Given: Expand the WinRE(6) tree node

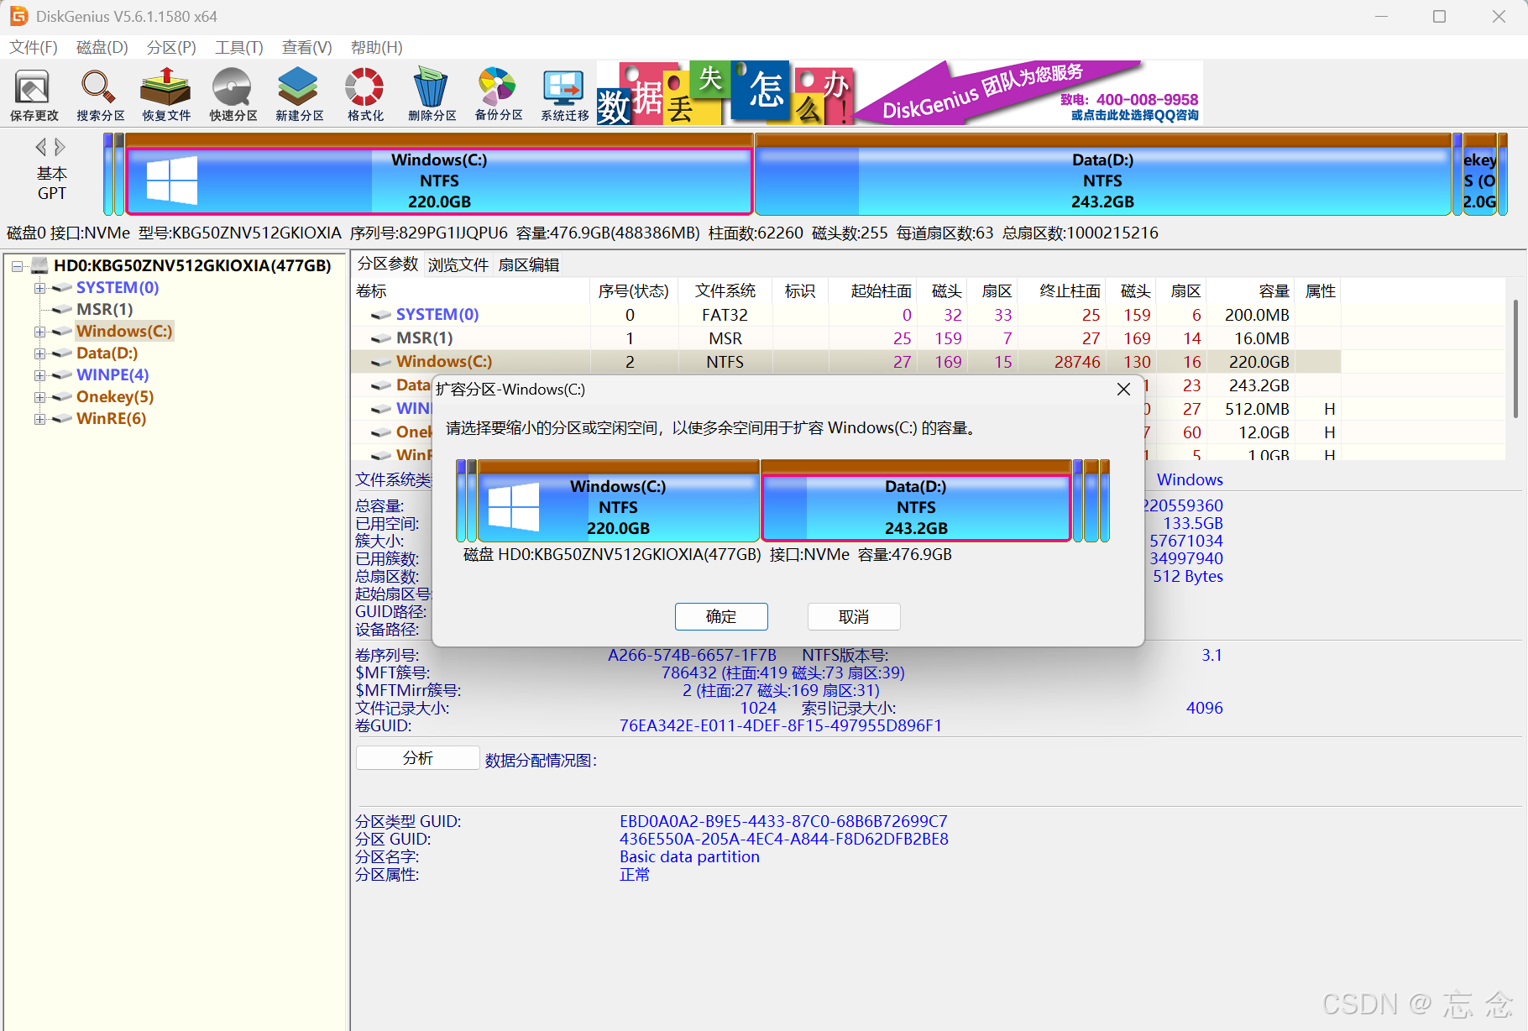Looking at the screenshot, I should (x=39, y=419).
